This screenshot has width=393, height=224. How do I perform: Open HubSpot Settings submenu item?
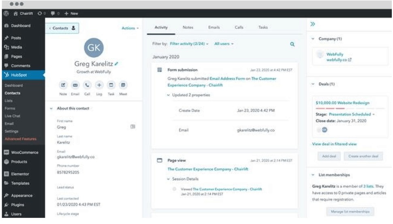point(11,131)
